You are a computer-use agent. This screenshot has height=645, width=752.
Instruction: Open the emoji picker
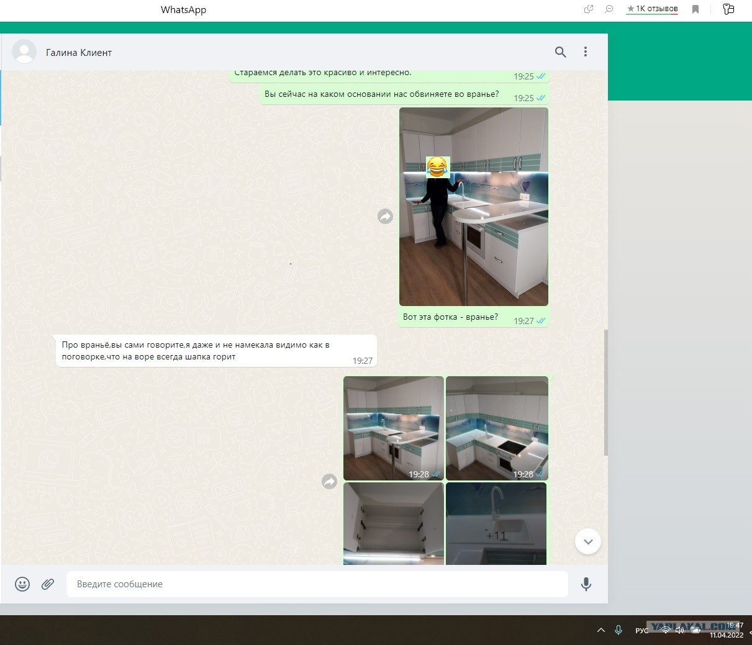[x=22, y=584]
